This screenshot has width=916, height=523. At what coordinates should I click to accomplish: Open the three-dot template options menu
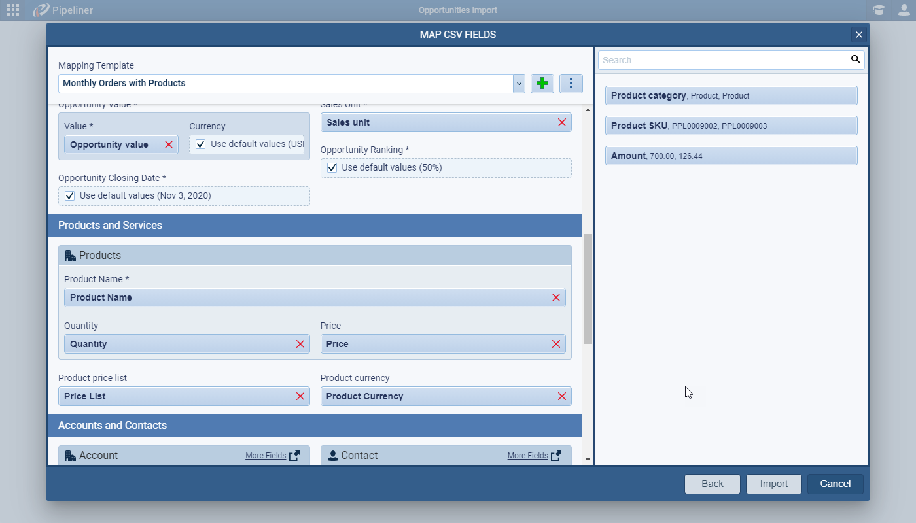[571, 84]
